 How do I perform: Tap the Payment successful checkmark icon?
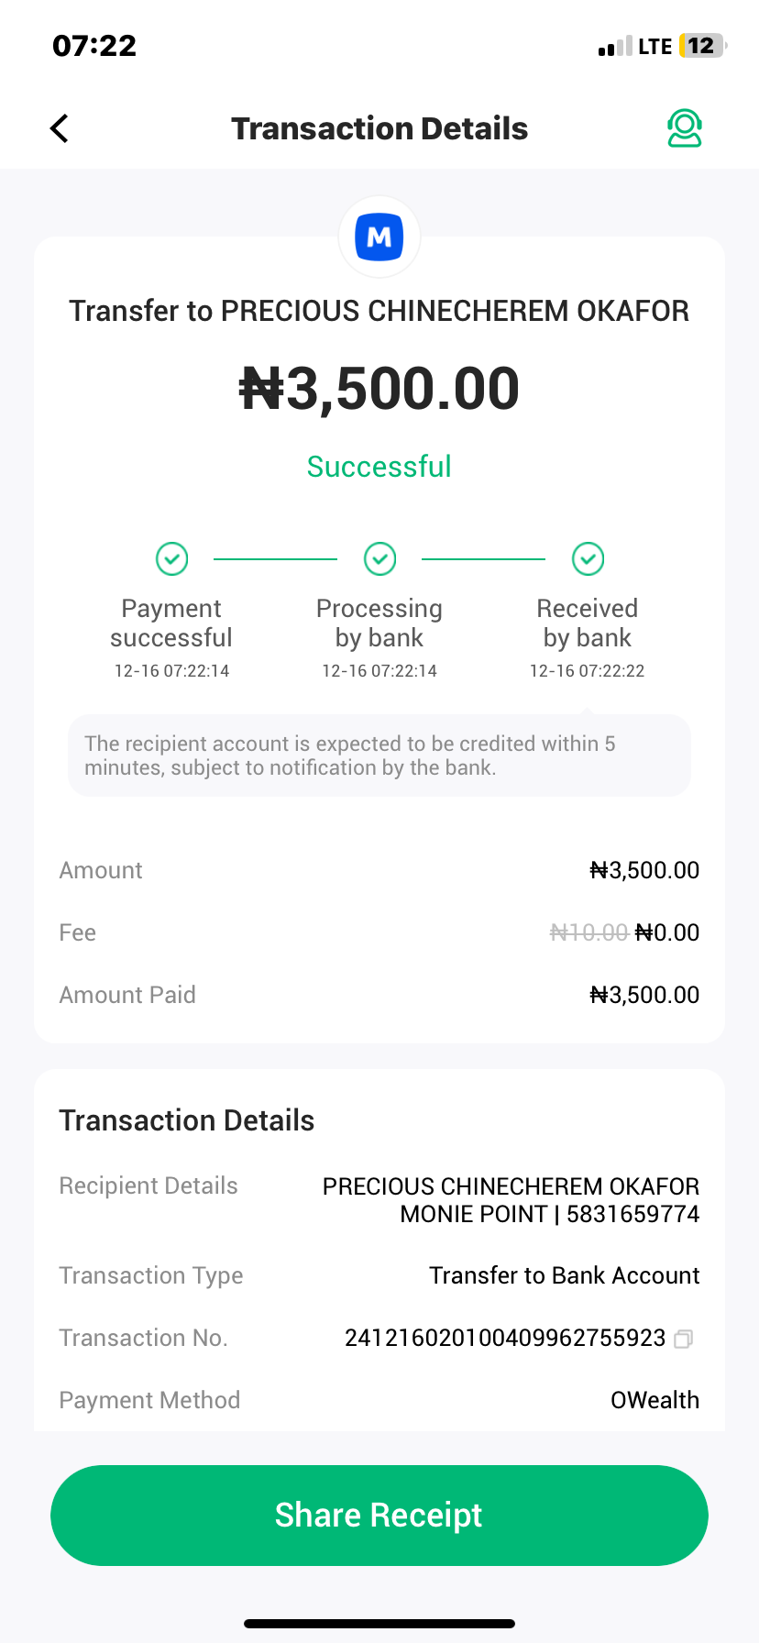coord(171,558)
